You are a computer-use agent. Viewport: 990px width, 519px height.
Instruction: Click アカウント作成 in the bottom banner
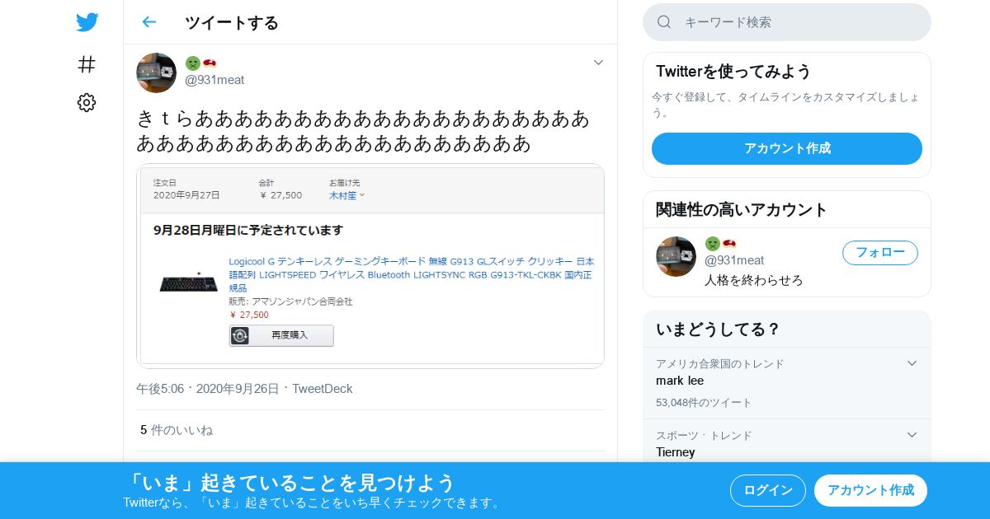click(870, 490)
